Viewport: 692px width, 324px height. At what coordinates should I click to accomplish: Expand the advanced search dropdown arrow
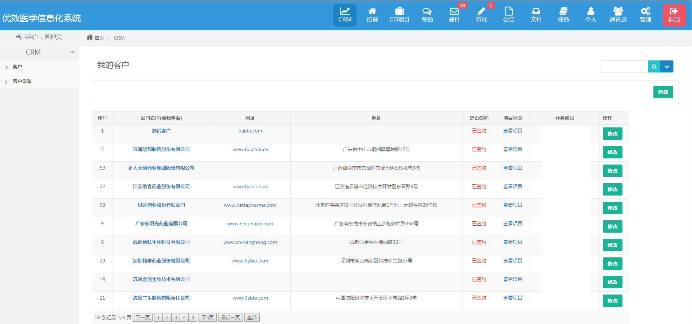(667, 67)
